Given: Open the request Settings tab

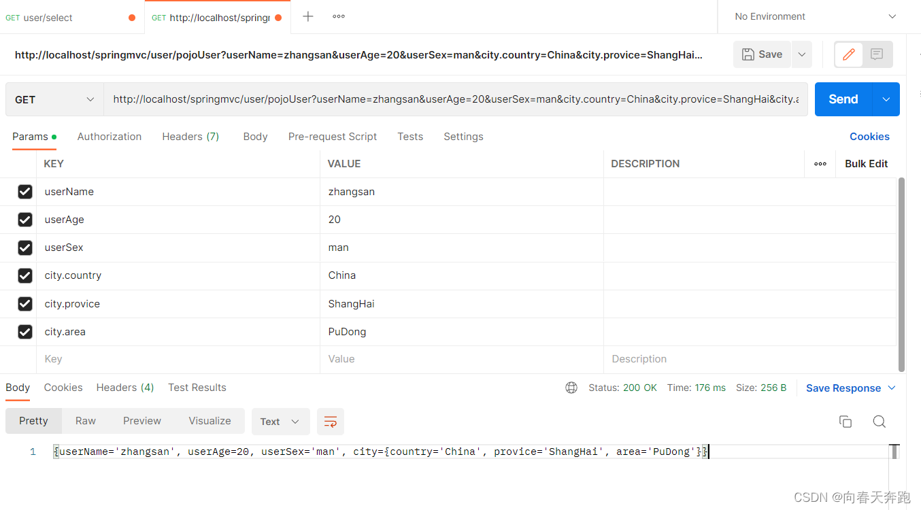Looking at the screenshot, I should (x=463, y=137).
